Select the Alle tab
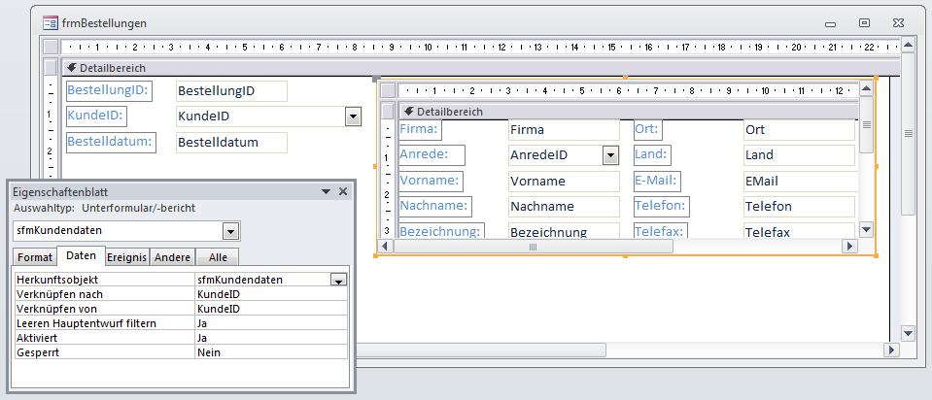This screenshot has height=400, width=932. (218, 257)
